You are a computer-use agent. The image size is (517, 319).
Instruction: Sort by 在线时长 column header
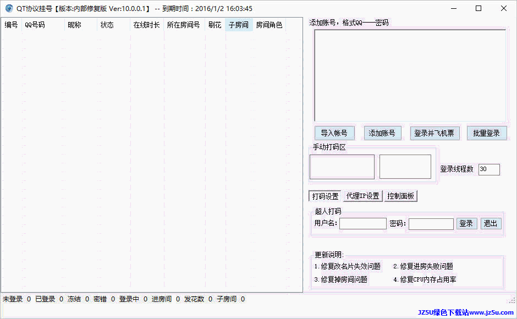147,25
